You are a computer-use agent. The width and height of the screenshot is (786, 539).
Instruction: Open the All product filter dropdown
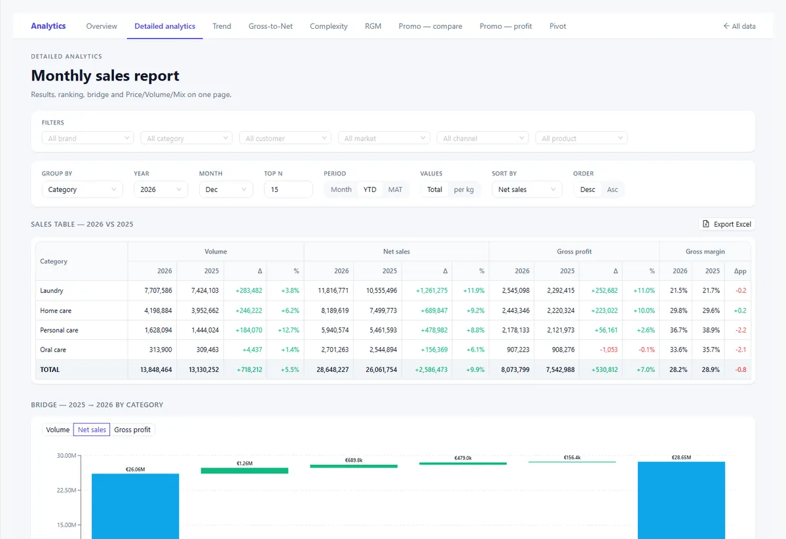(x=582, y=138)
